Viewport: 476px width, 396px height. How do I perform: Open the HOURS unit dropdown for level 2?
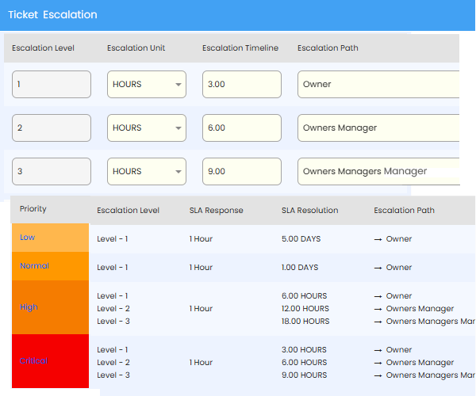[147, 128]
